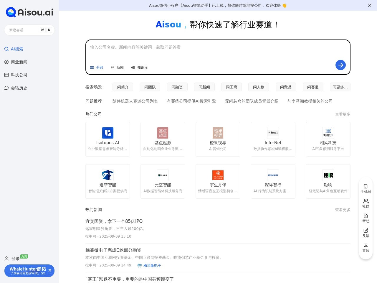Click the 问赛道 scenario chip

(313, 87)
